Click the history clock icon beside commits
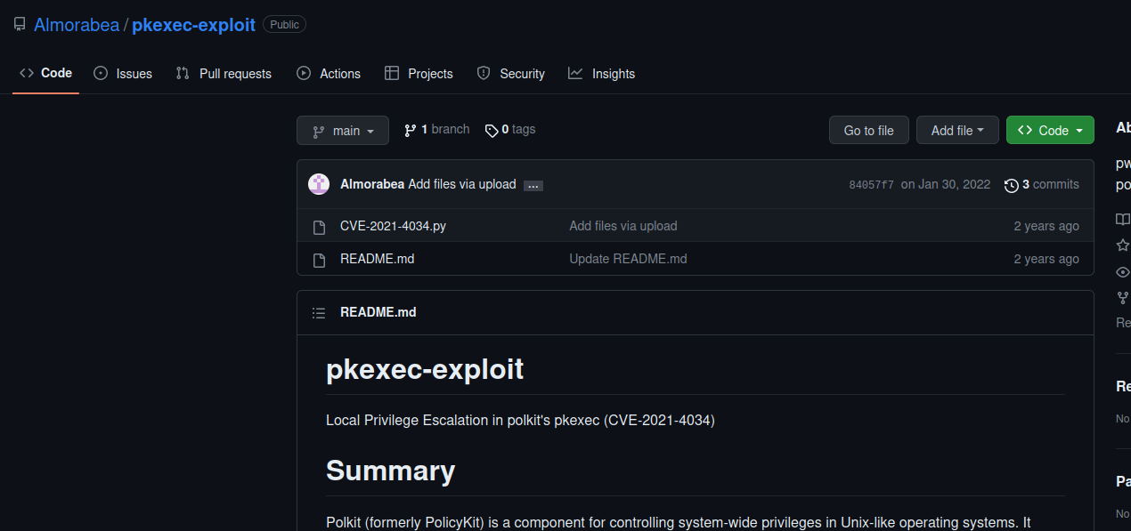1131x531 pixels. click(1011, 185)
